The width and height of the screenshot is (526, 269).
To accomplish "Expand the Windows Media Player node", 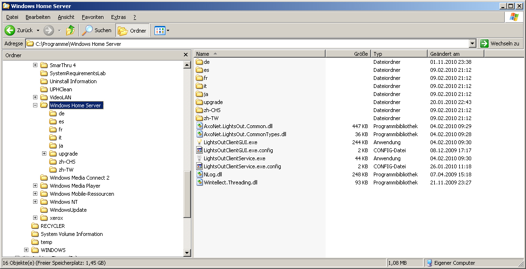I will click(x=35, y=186).
